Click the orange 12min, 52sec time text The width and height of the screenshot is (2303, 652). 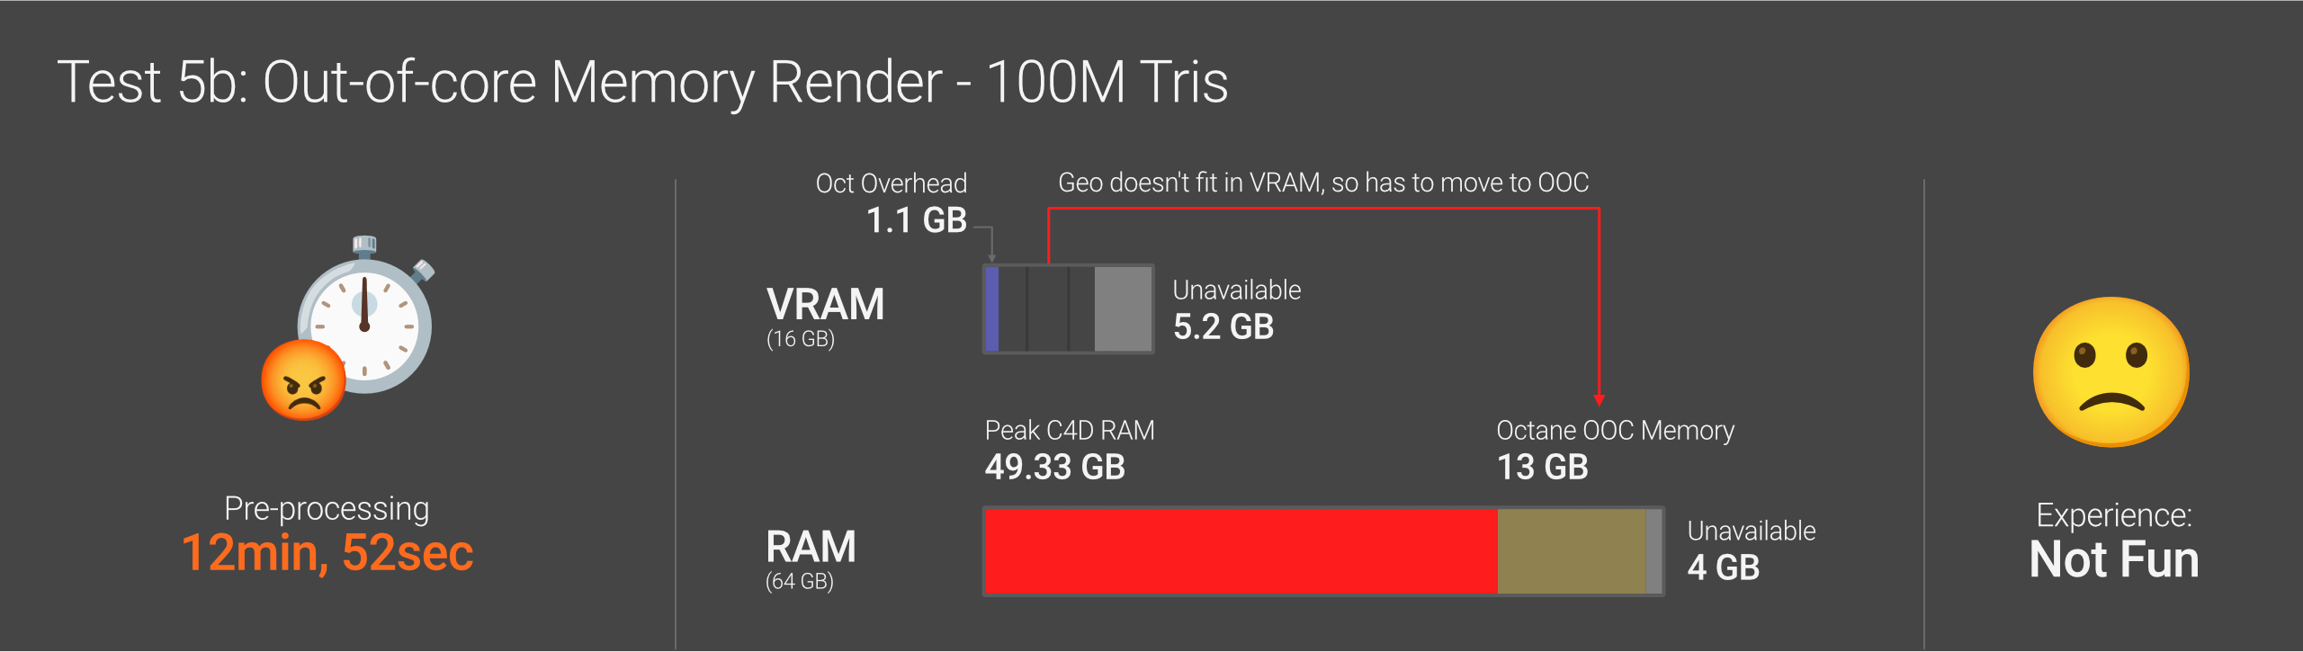pyautogui.click(x=327, y=552)
